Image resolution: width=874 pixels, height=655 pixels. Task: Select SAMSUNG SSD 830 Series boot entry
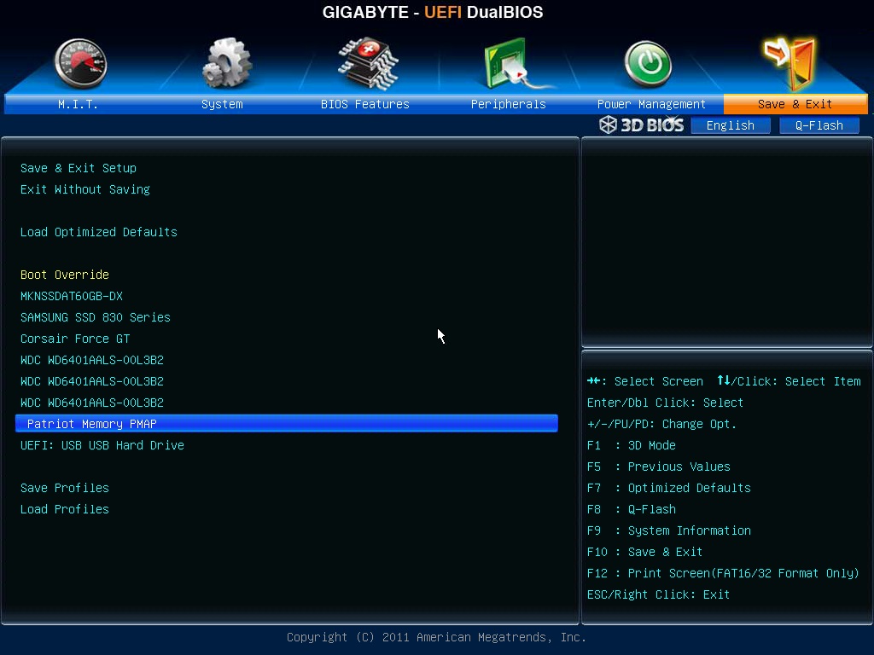(96, 317)
